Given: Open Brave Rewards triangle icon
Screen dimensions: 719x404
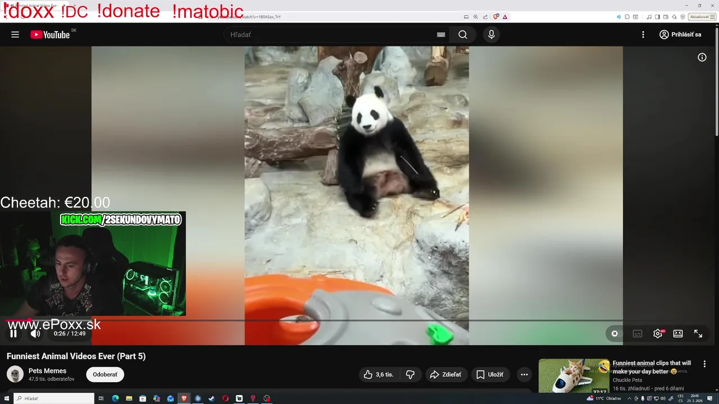Looking at the screenshot, I should pos(505,17).
